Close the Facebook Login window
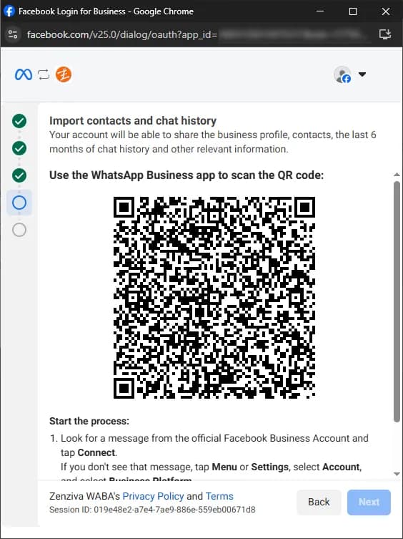 (x=385, y=11)
